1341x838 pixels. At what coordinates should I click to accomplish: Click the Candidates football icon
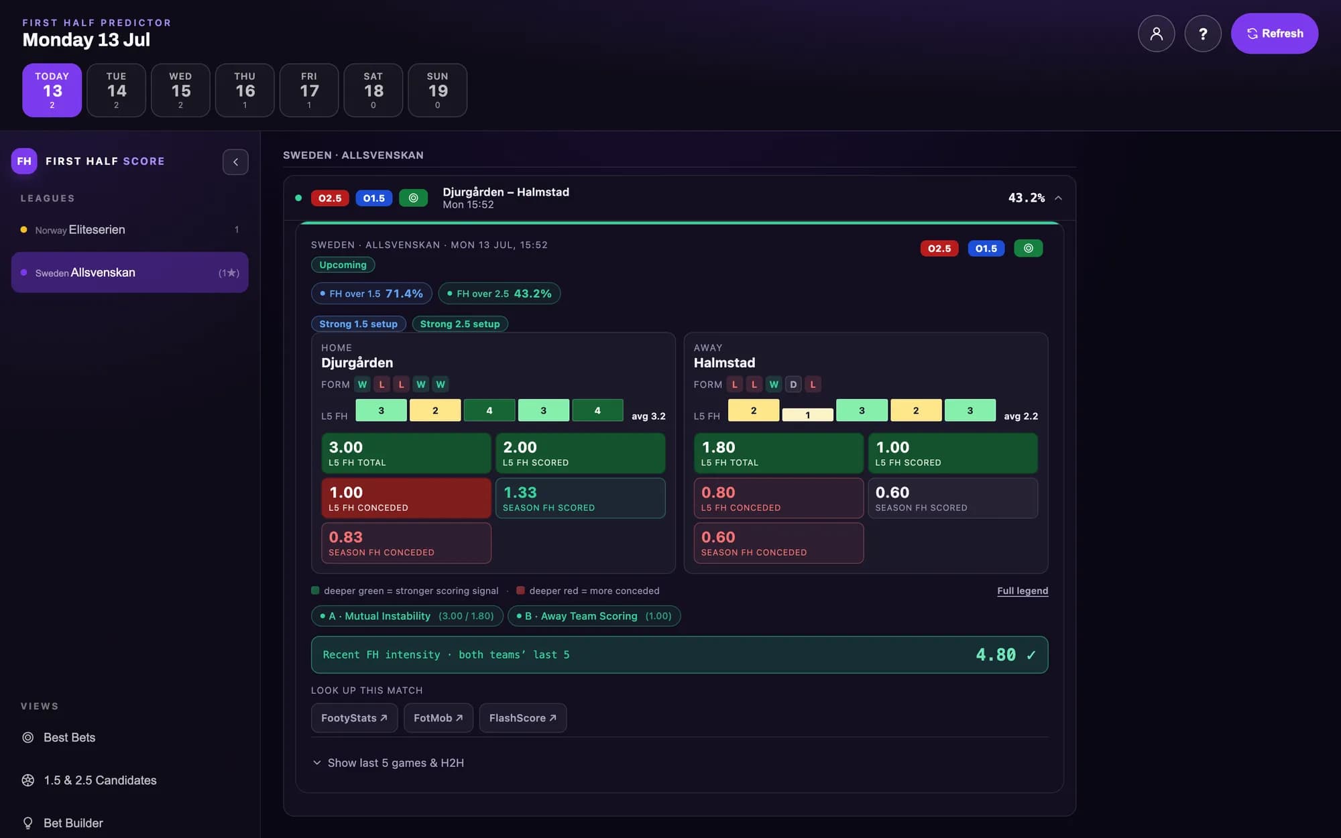point(28,780)
